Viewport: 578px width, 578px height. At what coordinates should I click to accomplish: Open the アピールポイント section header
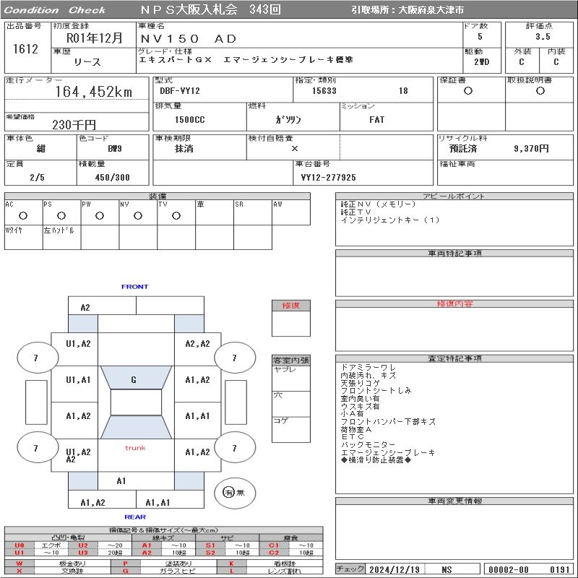(x=454, y=197)
